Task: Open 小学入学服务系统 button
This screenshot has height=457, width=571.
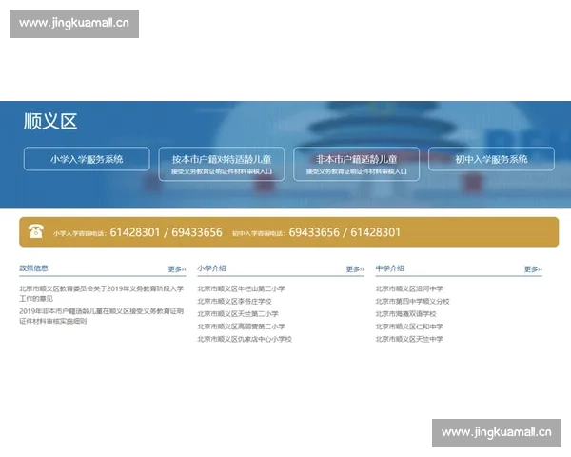Action: click(x=87, y=159)
